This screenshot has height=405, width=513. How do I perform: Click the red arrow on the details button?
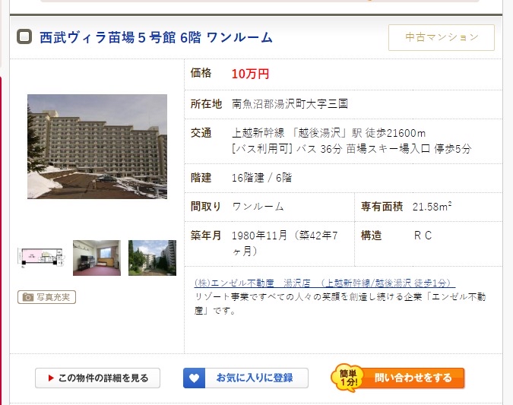51,378
